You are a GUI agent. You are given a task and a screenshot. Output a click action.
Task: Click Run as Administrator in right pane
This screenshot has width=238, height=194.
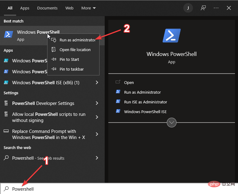coord(142,92)
